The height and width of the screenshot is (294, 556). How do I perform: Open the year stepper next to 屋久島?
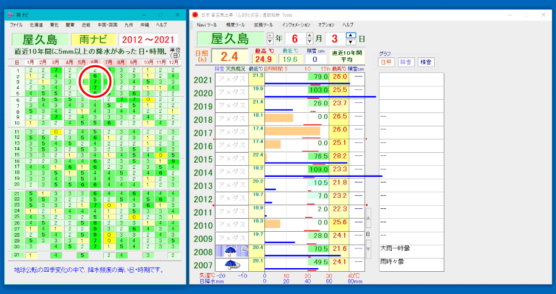point(269,38)
